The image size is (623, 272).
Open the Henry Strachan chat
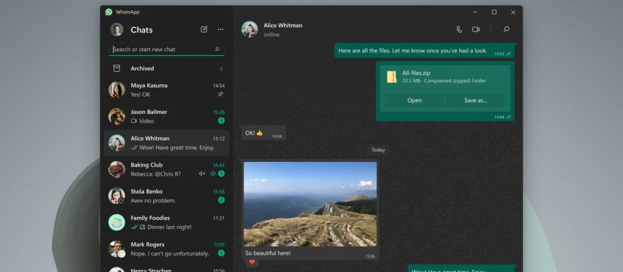click(x=167, y=268)
